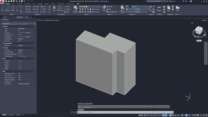Open the layer selector dropdown
The image size is (208, 117).
(x=90, y=6)
